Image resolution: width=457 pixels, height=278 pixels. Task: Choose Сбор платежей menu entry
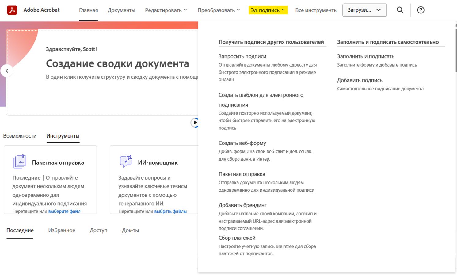(x=237, y=238)
